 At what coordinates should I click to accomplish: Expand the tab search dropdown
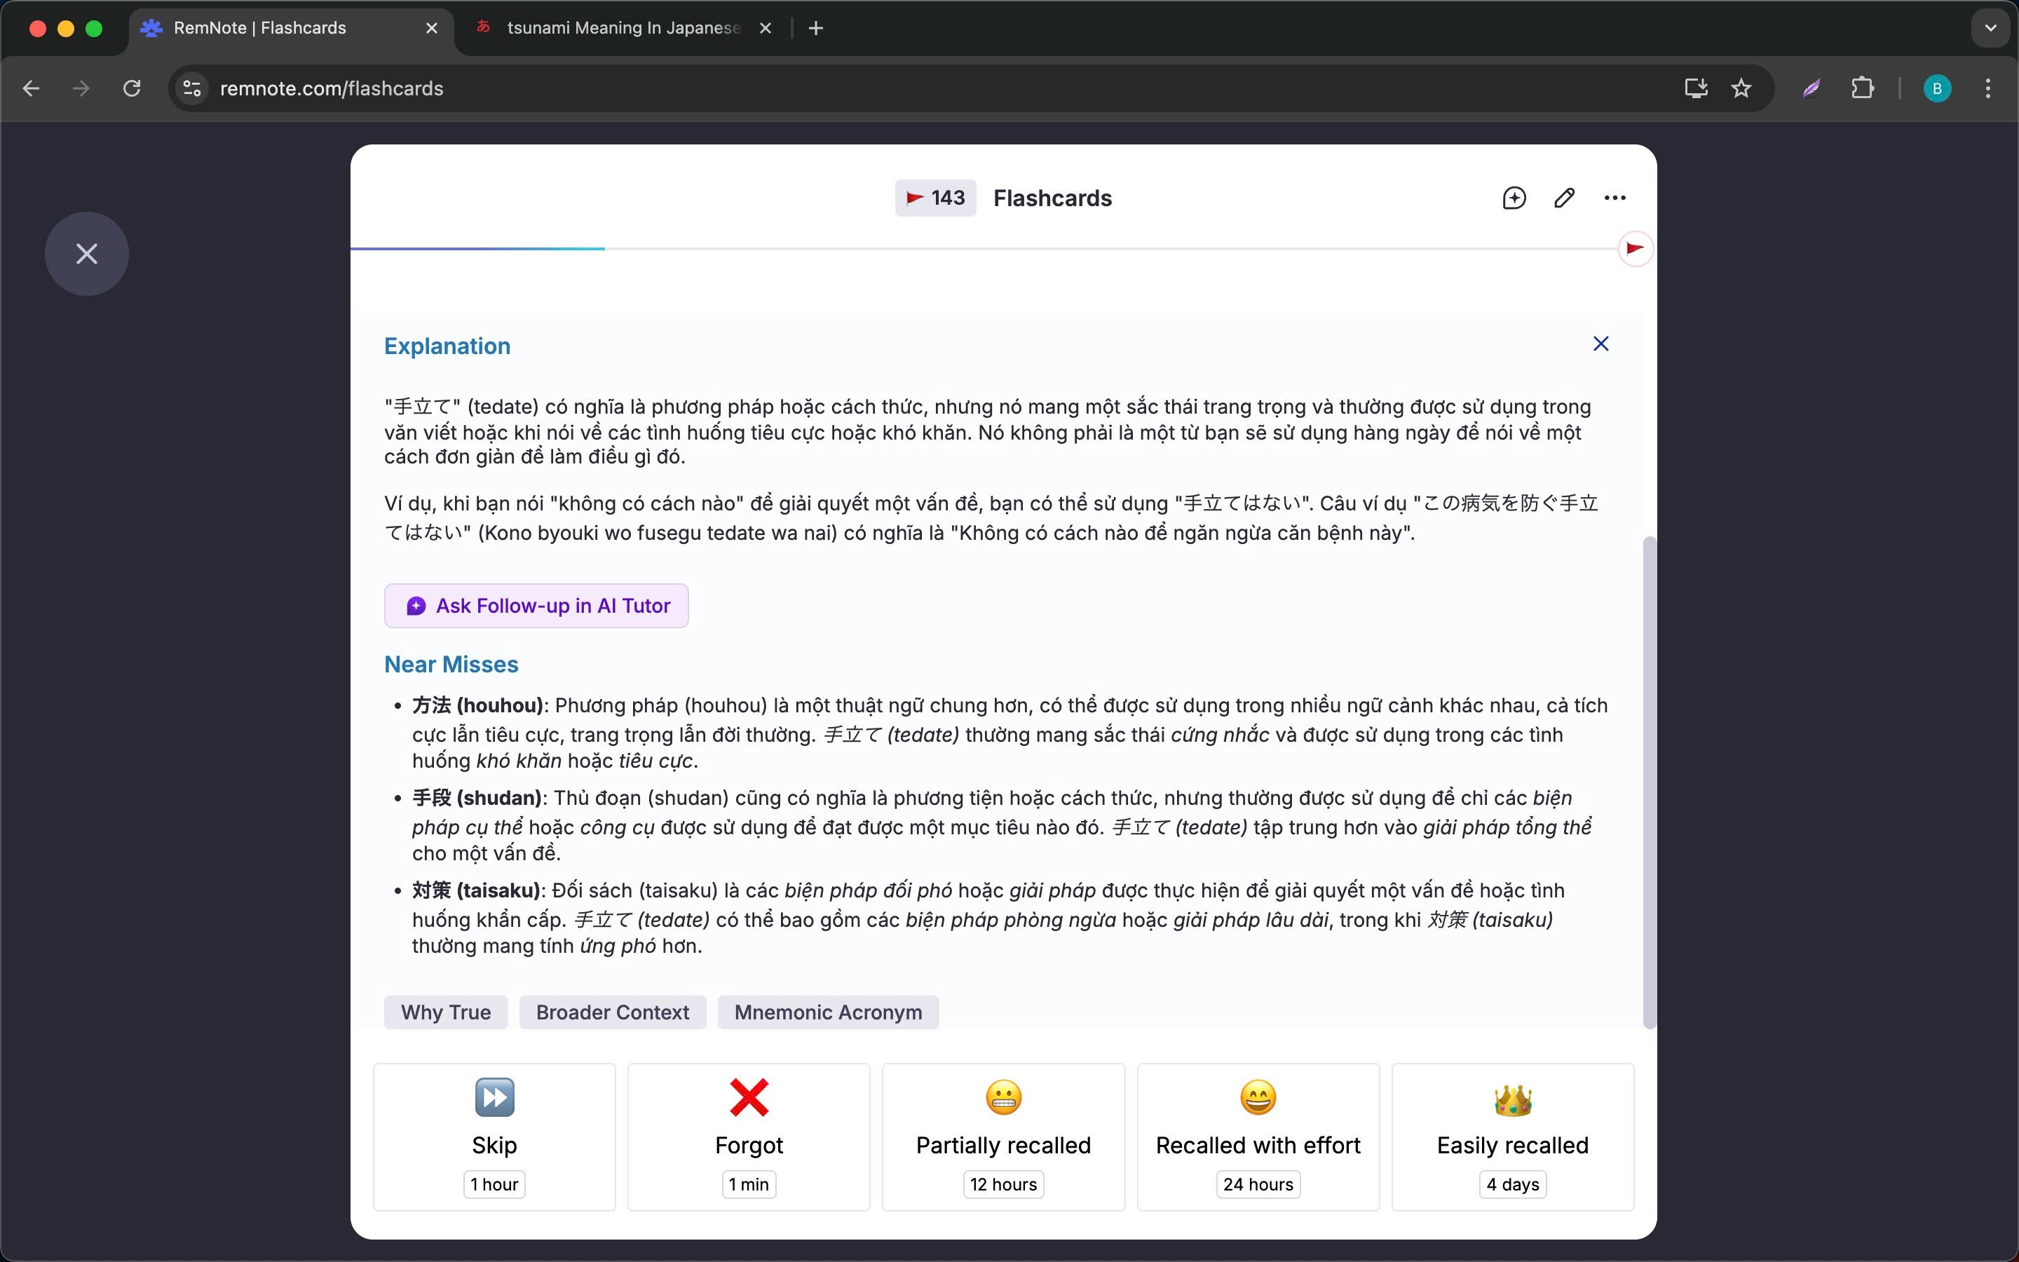click(1991, 28)
